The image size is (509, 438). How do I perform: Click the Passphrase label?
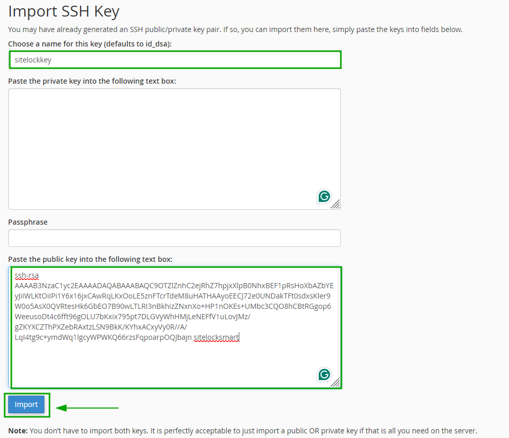[x=28, y=222]
